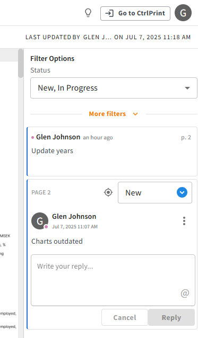Click the Write your reply text field
Viewport: 198px width, 338px height.
[x=113, y=280]
